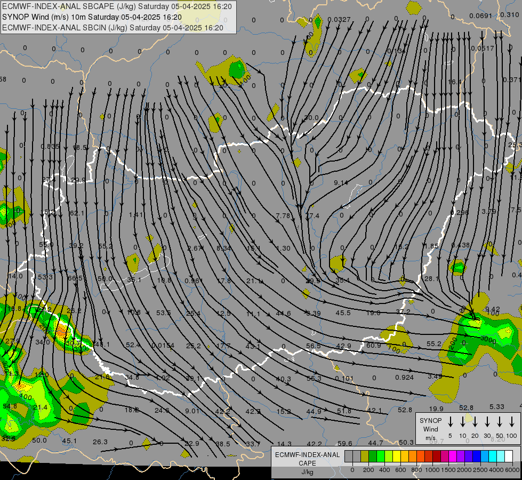The width and height of the screenshot is (522, 480).
Task: Pick the white swatch at 6000 J/kg
Action: (508, 456)
